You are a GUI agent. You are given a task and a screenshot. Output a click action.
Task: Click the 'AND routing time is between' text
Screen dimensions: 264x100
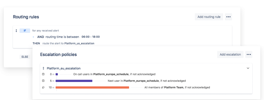58,37
